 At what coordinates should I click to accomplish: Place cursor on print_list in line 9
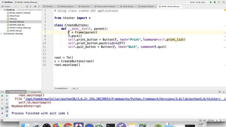(x=175, y=40)
